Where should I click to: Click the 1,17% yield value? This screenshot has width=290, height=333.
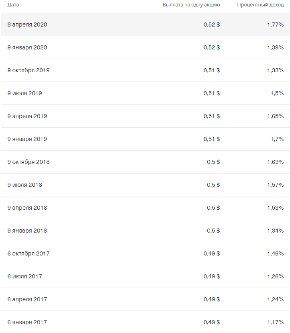(276, 322)
